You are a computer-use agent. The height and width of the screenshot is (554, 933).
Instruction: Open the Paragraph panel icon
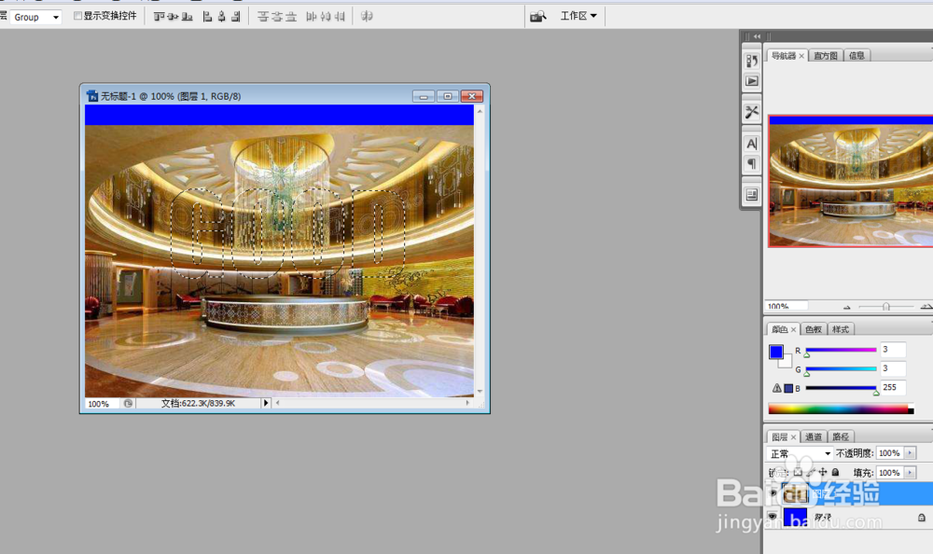752,163
